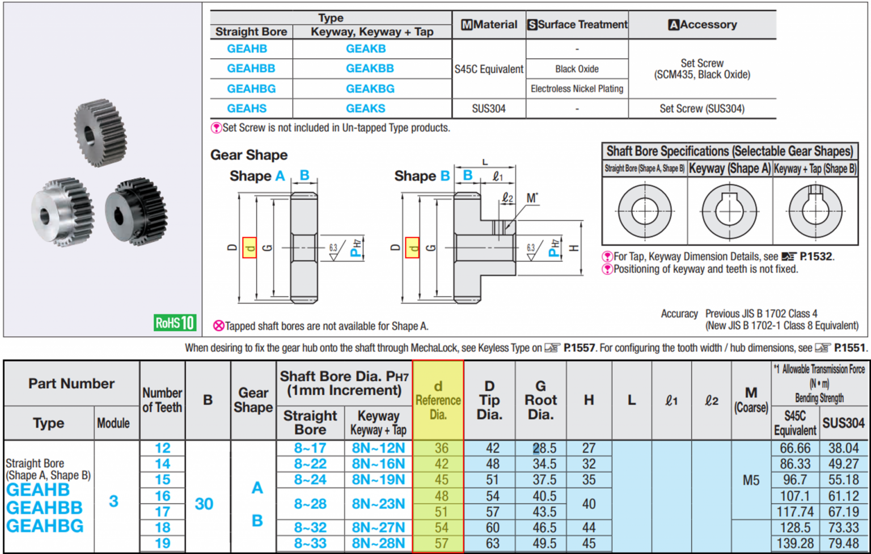This screenshot has height=554, width=871.
Task: Click the yellow d Reference Dia. header
Action: [438, 400]
